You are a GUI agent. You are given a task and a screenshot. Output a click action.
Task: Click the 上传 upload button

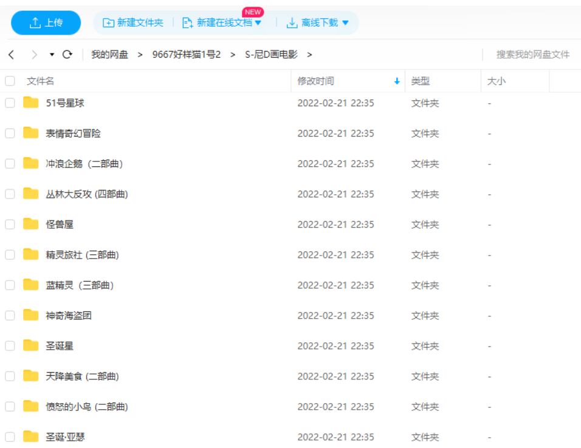(46, 23)
